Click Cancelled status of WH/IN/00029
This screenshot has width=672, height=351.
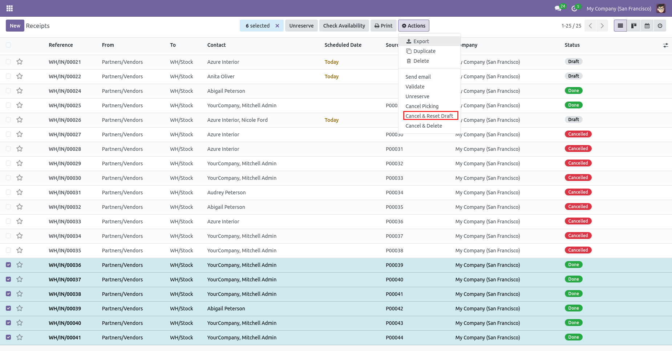click(x=578, y=163)
